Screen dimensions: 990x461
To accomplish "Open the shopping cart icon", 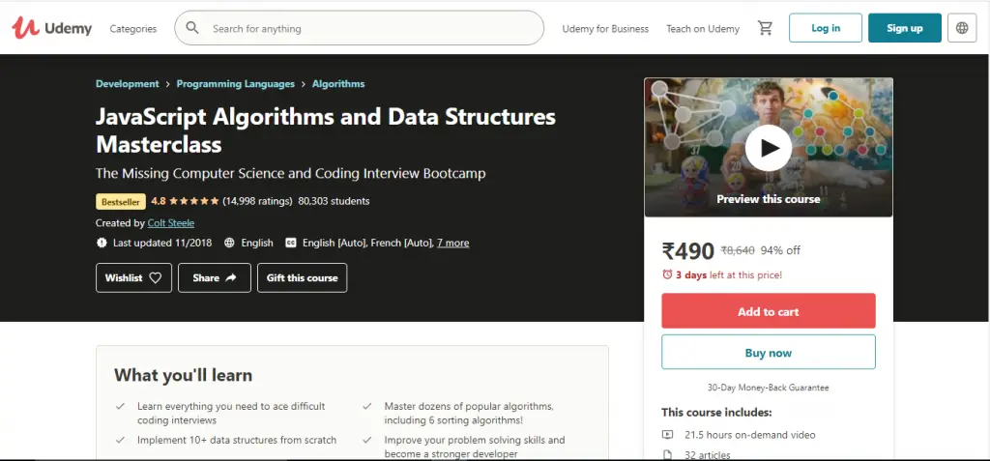I will (x=766, y=28).
